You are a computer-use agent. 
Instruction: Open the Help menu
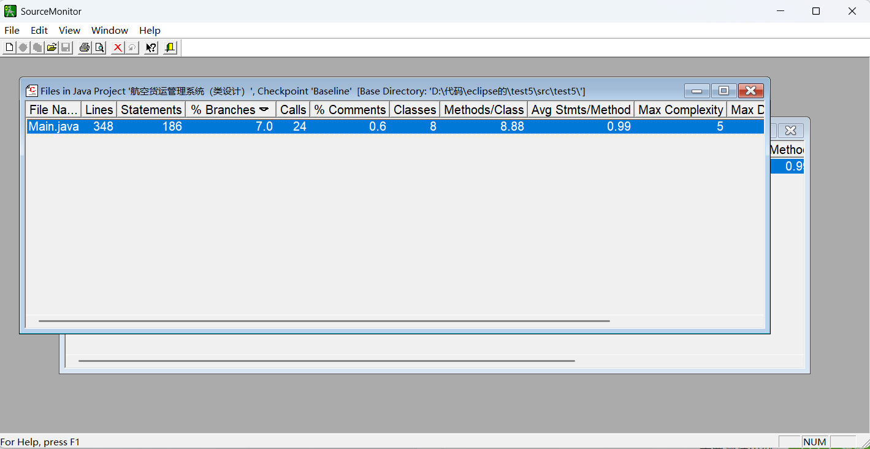(x=150, y=30)
